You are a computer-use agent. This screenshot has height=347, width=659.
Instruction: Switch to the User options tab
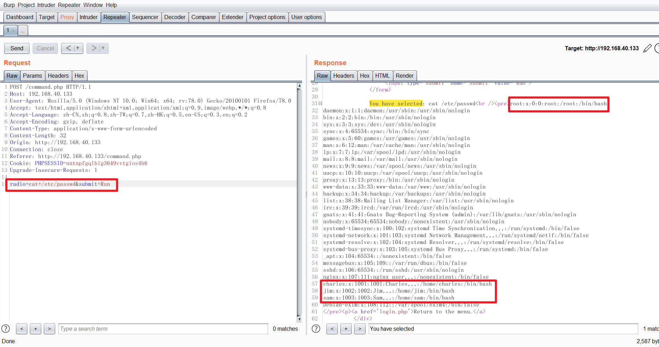(x=307, y=17)
